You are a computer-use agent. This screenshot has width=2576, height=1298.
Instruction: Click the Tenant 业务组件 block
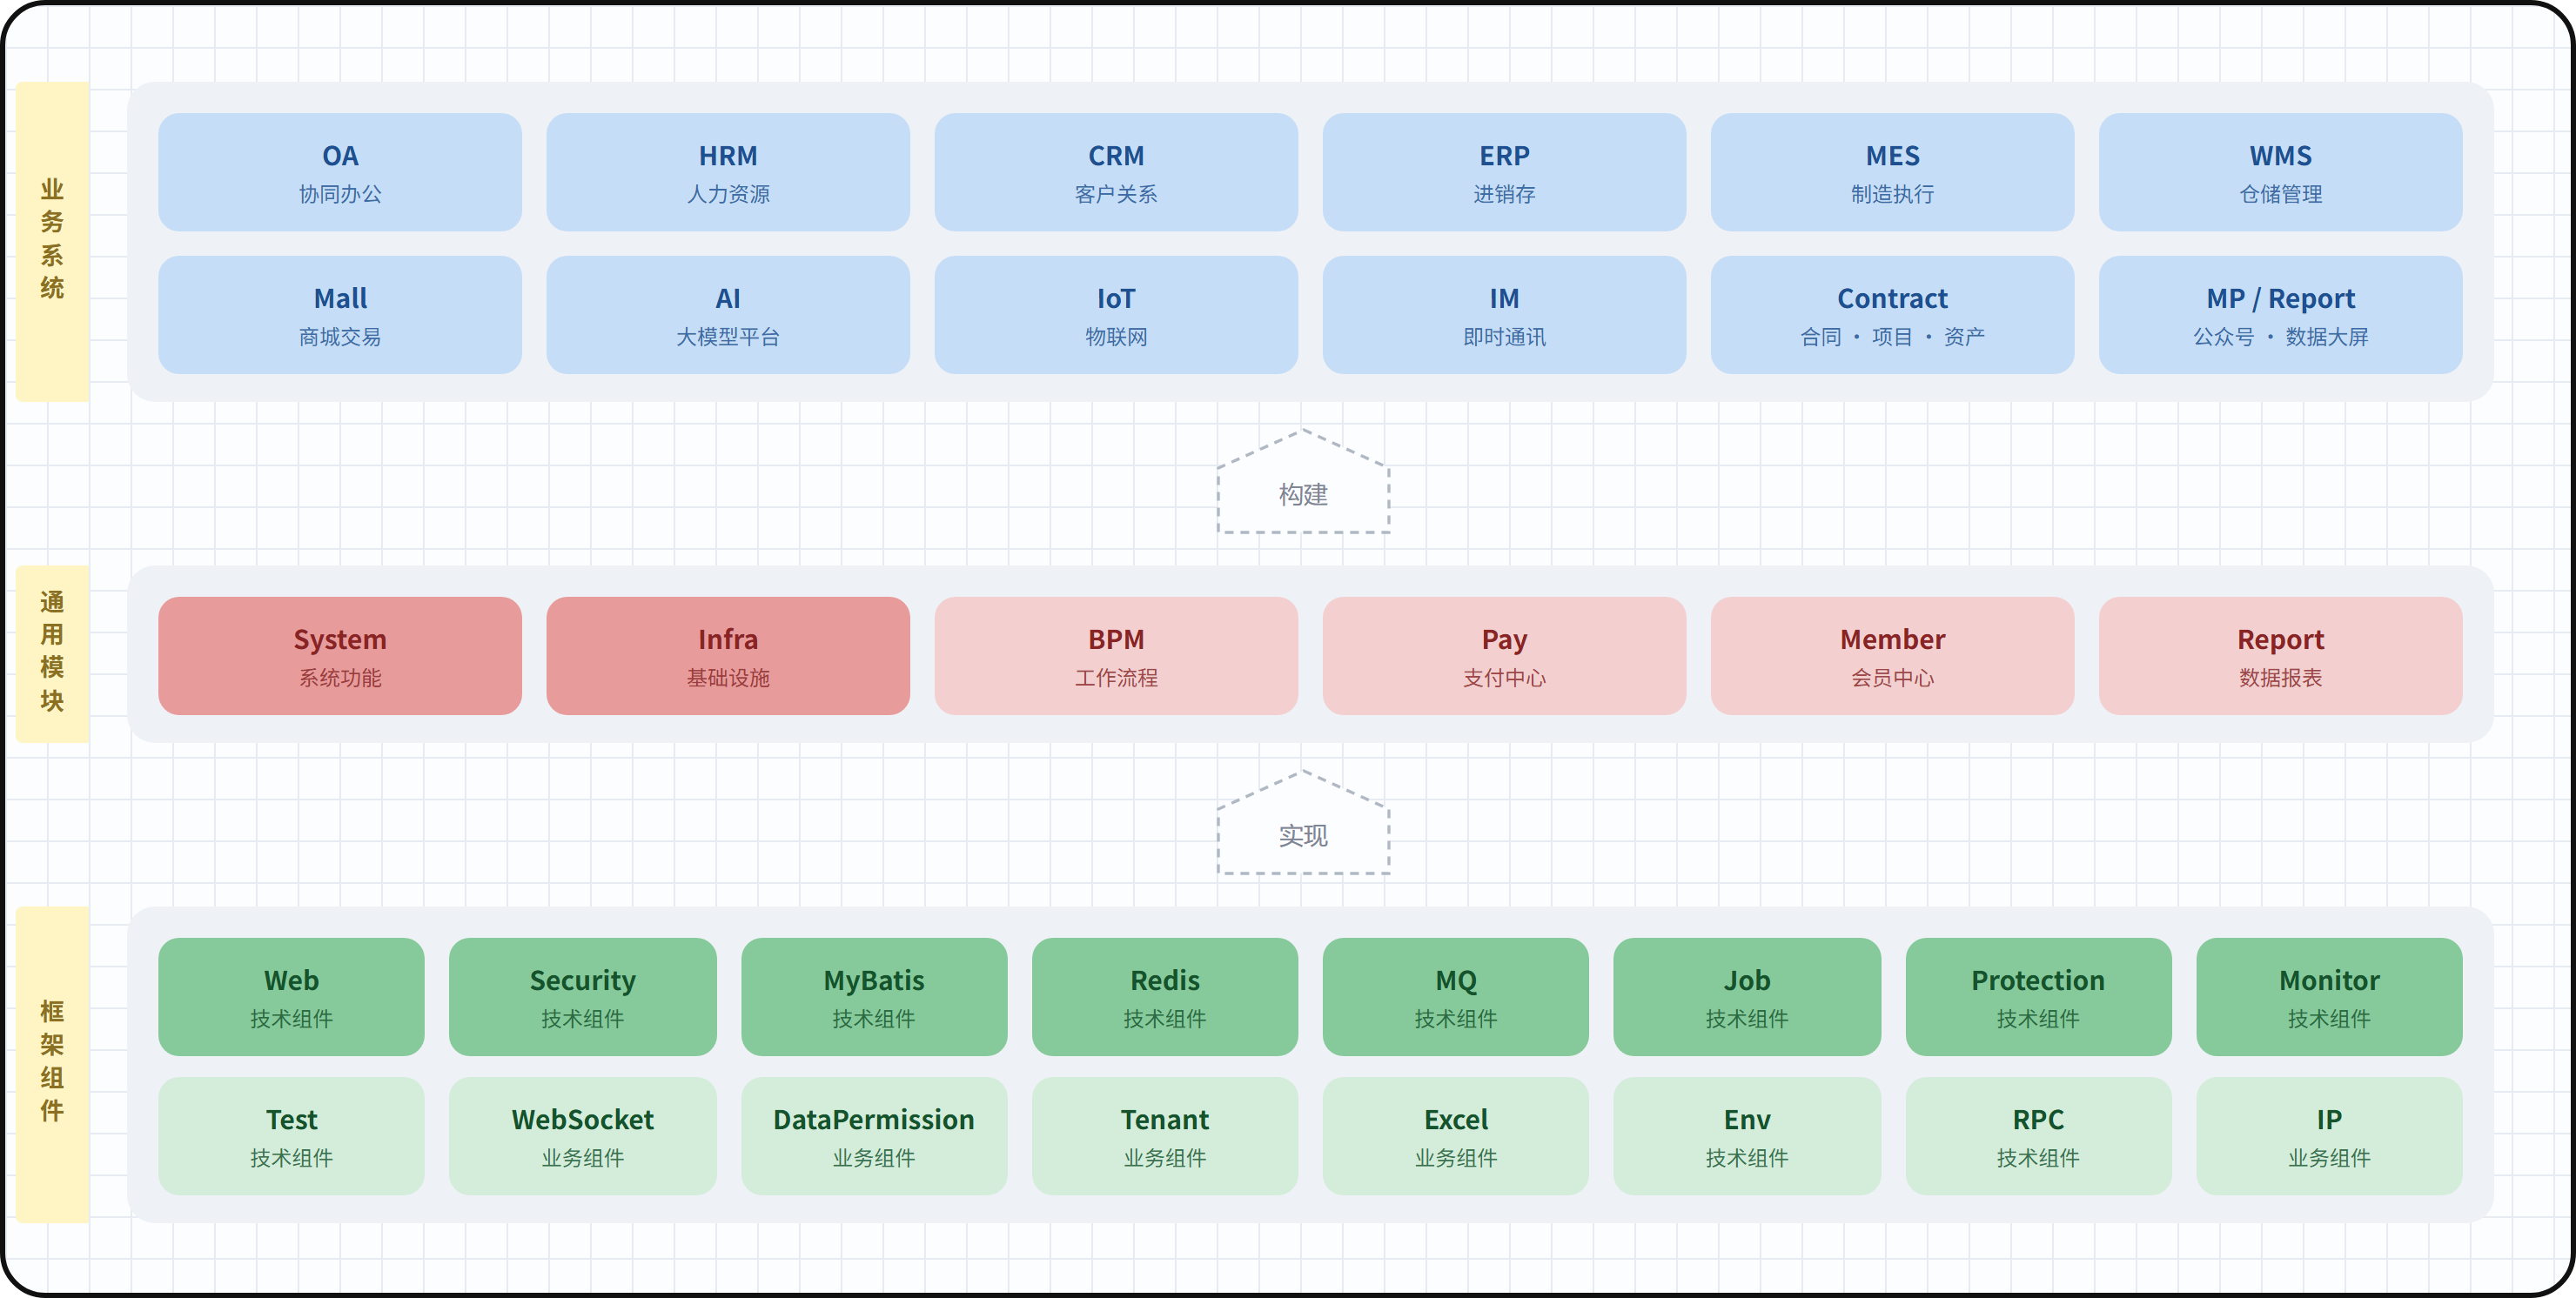pyautogui.click(x=1165, y=1136)
